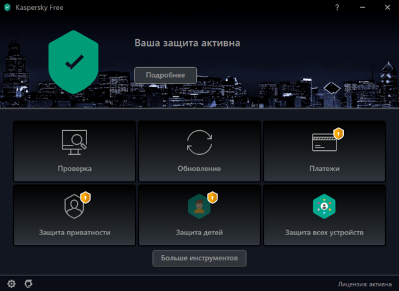The image size is (399, 291).
Task: Click the lock badge on Защита приватности
Action: click(x=86, y=197)
